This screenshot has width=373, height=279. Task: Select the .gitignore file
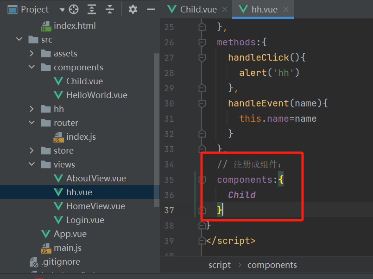click(x=61, y=262)
